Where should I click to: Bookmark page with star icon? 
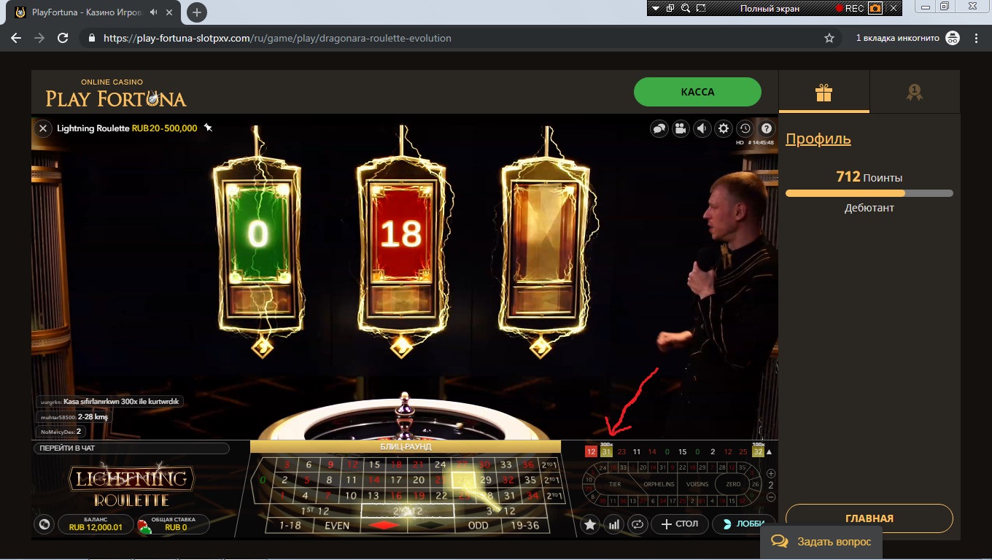(829, 38)
